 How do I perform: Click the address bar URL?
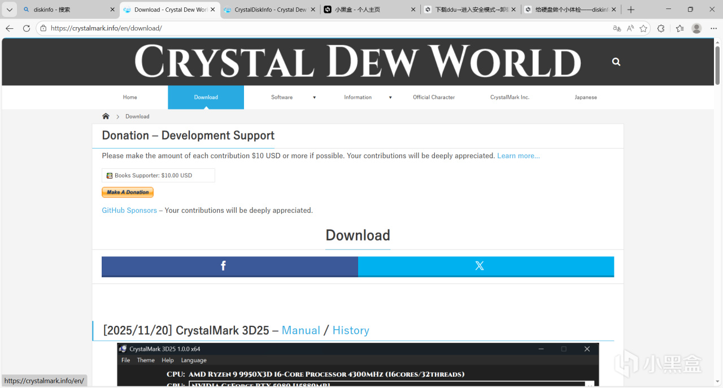[x=106, y=28]
